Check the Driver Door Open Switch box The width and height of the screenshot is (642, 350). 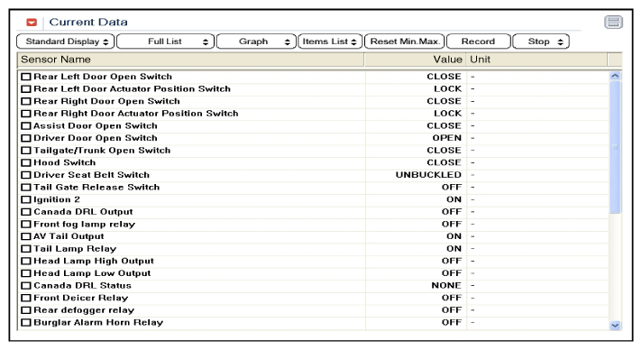point(26,138)
